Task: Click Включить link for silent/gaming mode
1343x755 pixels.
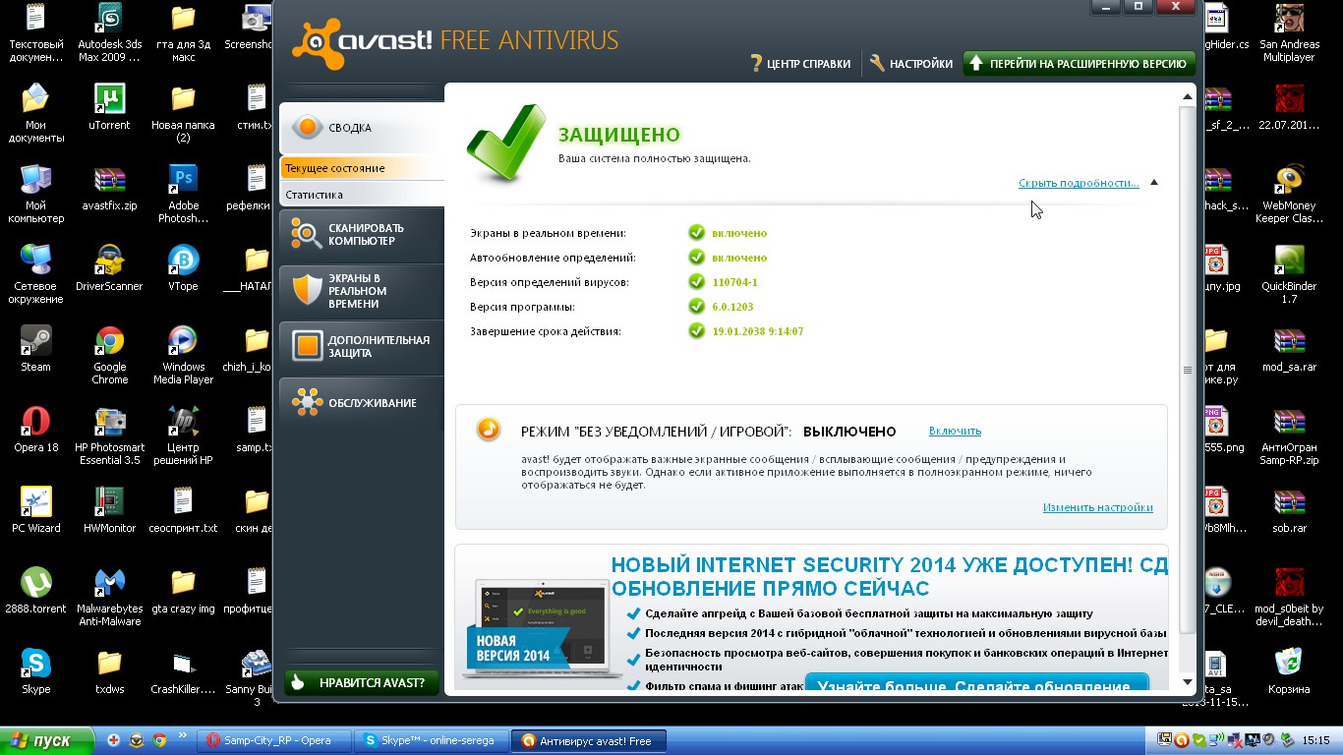Action: coord(955,431)
